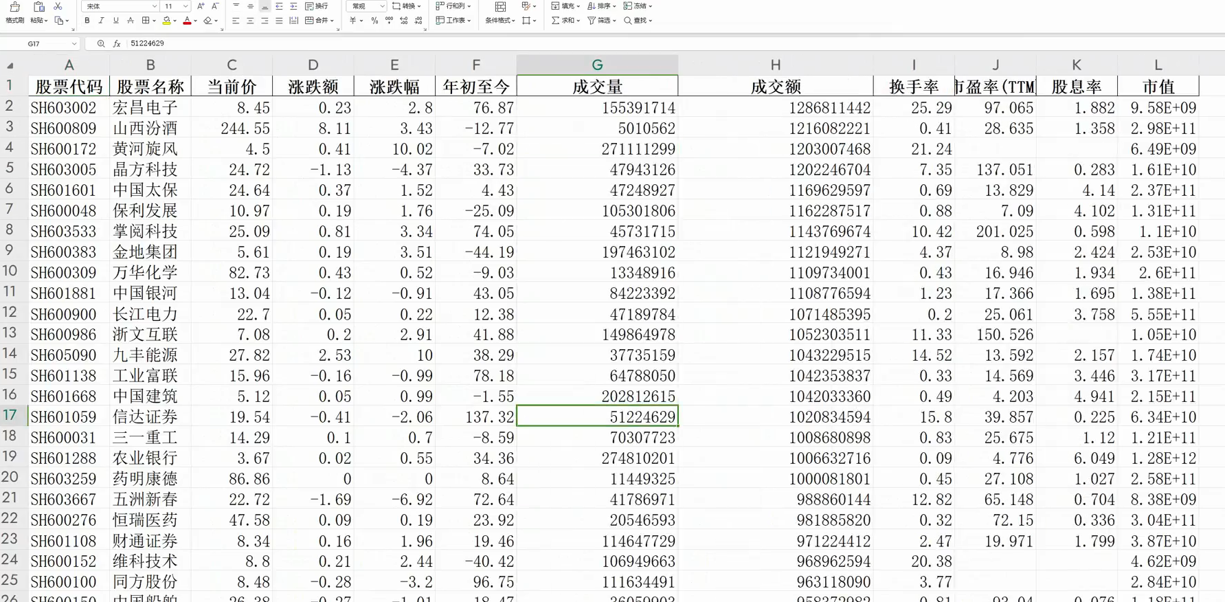Image resolution: width=1225 pixels, height=602 pixels.
Task: Open the Freeze panes (冻结) menu
Action: pos(638,6)
